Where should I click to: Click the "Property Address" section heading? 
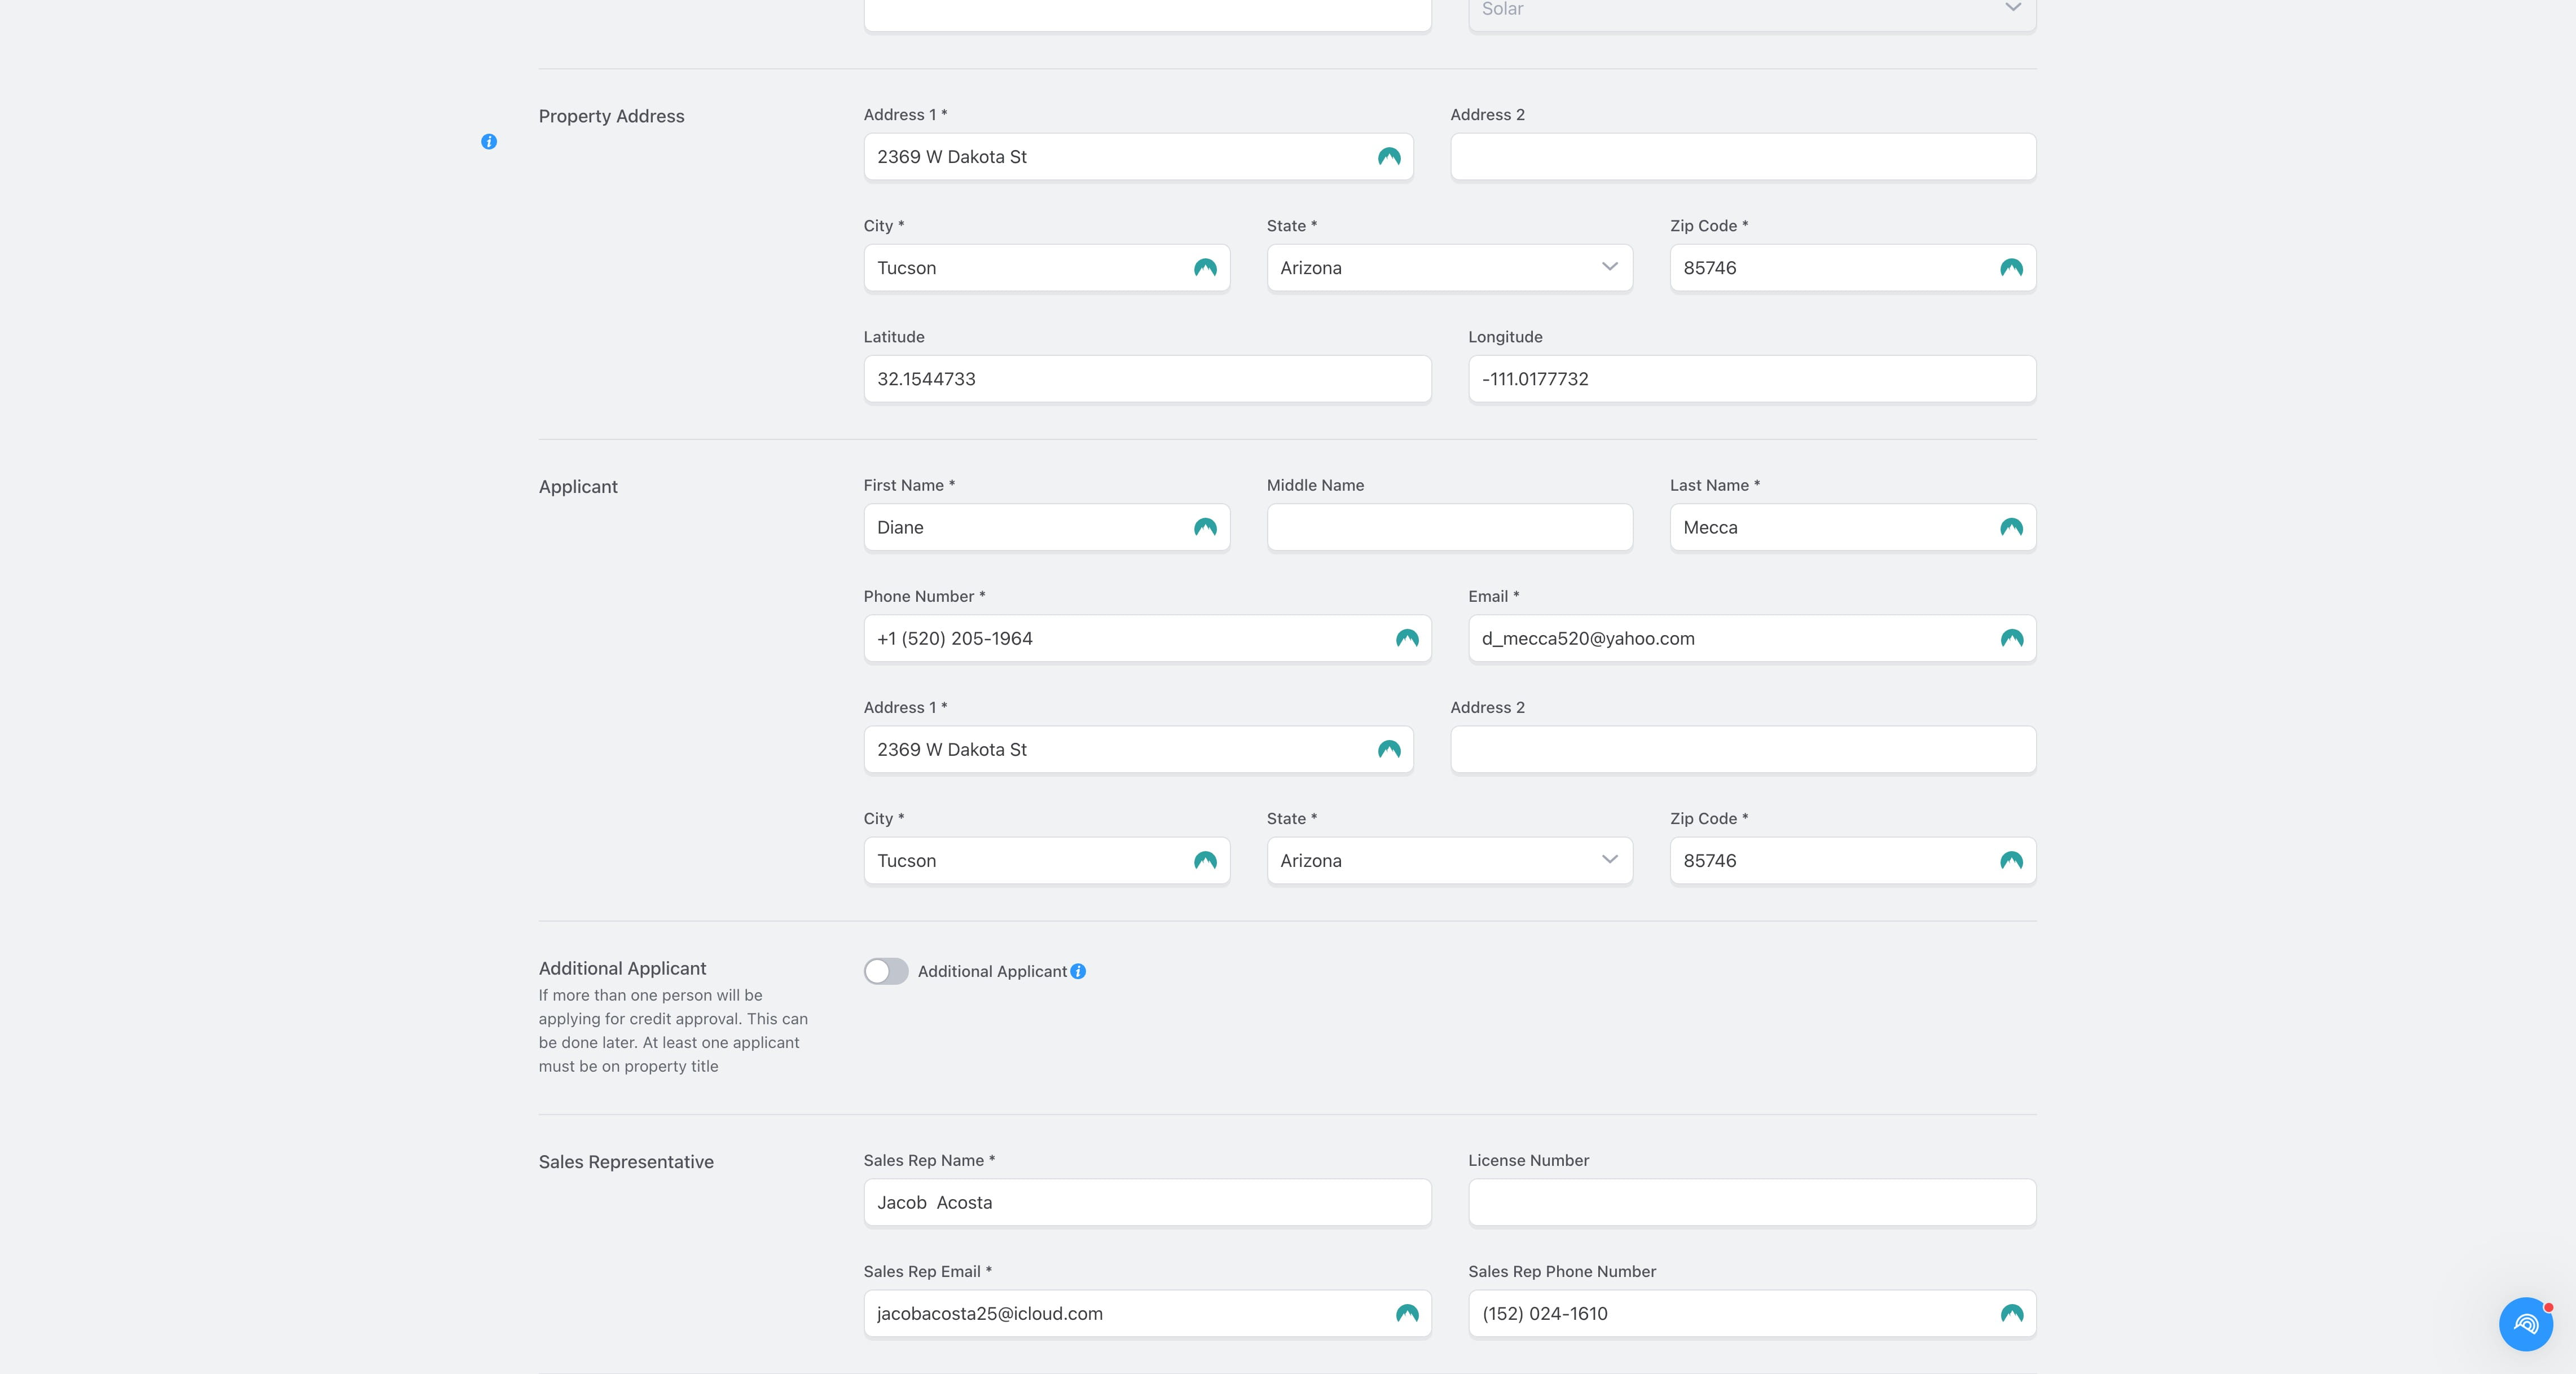(x=611, y=116)
